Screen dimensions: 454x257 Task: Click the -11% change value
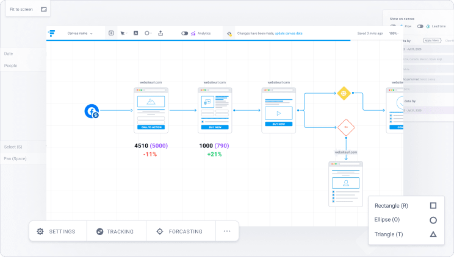[x=150, y=154]
